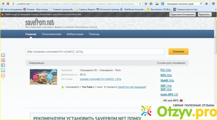
Task: Open the downloads arrow icon
Action: (157, 4)
